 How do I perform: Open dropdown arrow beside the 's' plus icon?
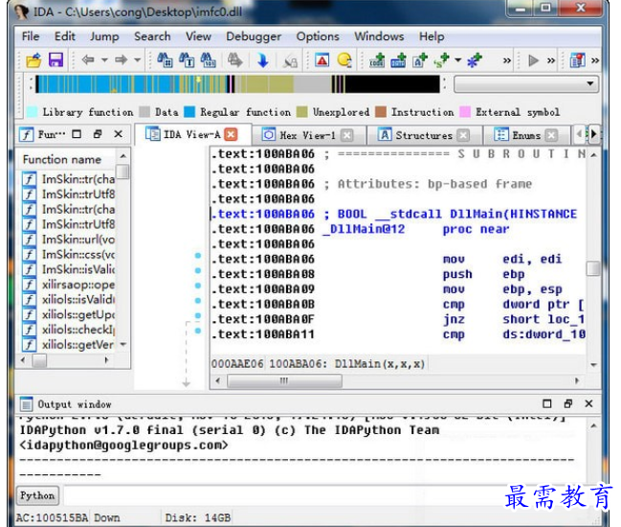coord(457,60)
